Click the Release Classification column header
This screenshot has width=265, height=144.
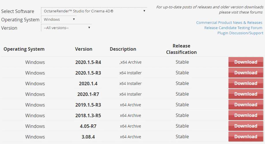[x=182, y=49]
